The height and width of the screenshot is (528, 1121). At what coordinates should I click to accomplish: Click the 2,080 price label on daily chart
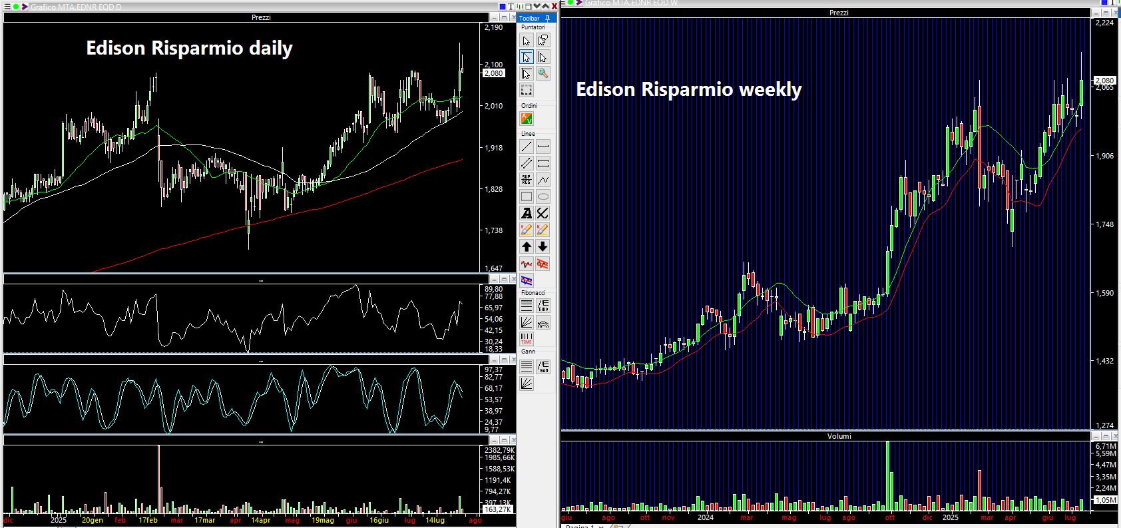click(493, 73)
